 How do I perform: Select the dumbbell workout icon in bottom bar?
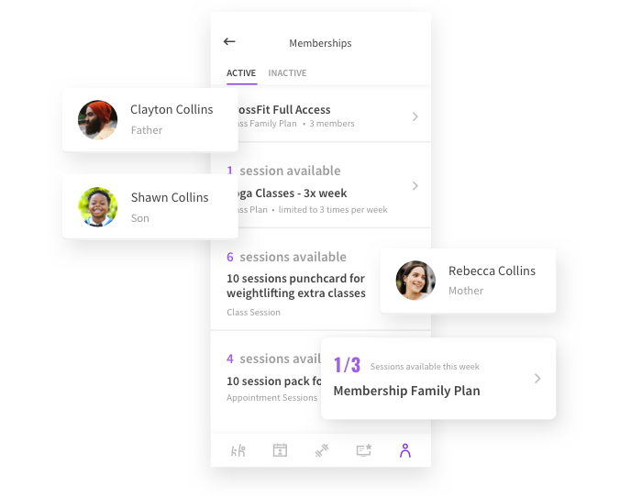tap(322, 450)
